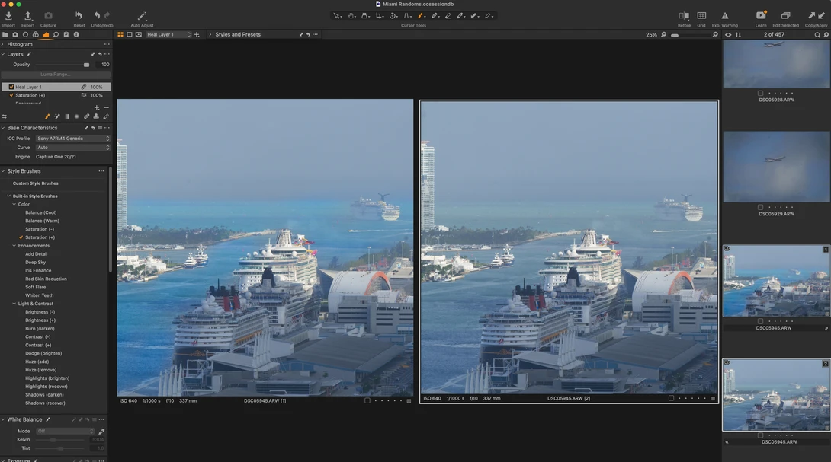Click the Draw healing mask bandage icon

point(86,116)
